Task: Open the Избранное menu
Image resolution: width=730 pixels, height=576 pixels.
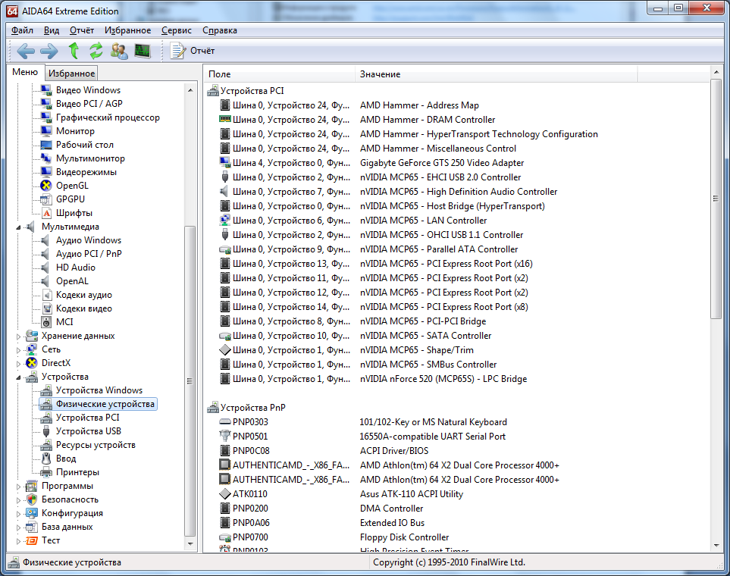Action: [127, 30]
